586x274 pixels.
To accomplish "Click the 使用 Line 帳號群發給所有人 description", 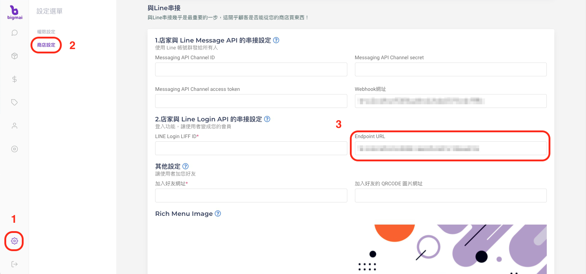I will click(x=186, y=48).
